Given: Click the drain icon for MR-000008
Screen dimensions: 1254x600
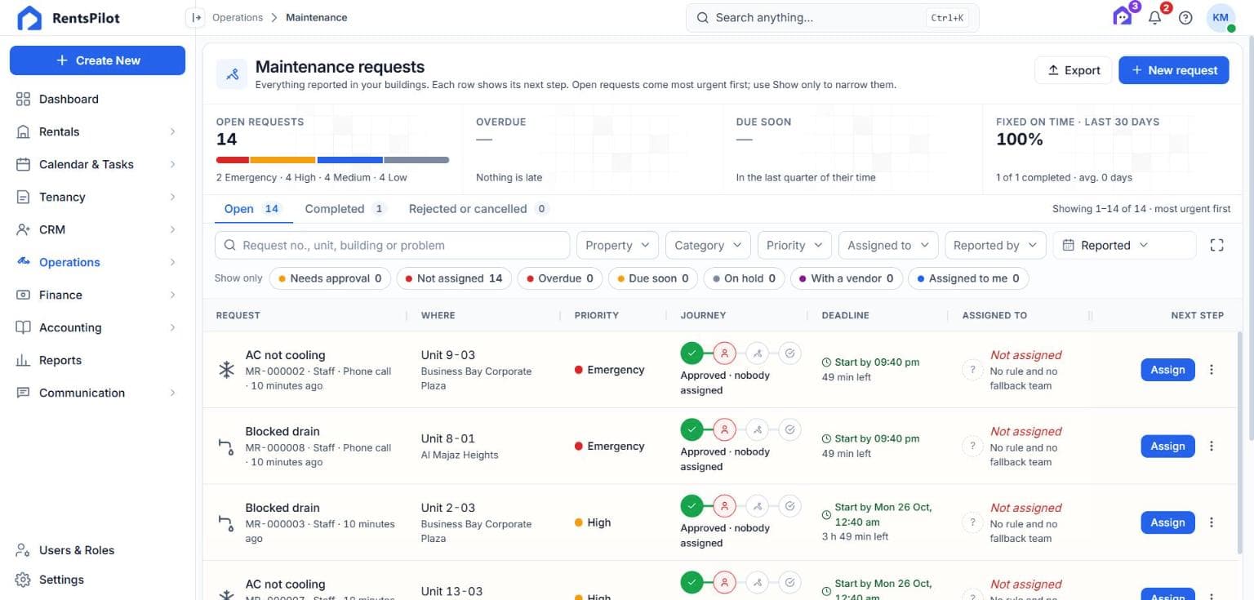Looking at the screenshot, I should 226,447.
